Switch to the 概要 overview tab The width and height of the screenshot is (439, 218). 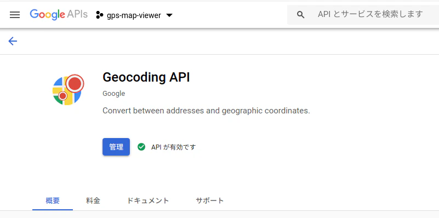pos(53,200)
